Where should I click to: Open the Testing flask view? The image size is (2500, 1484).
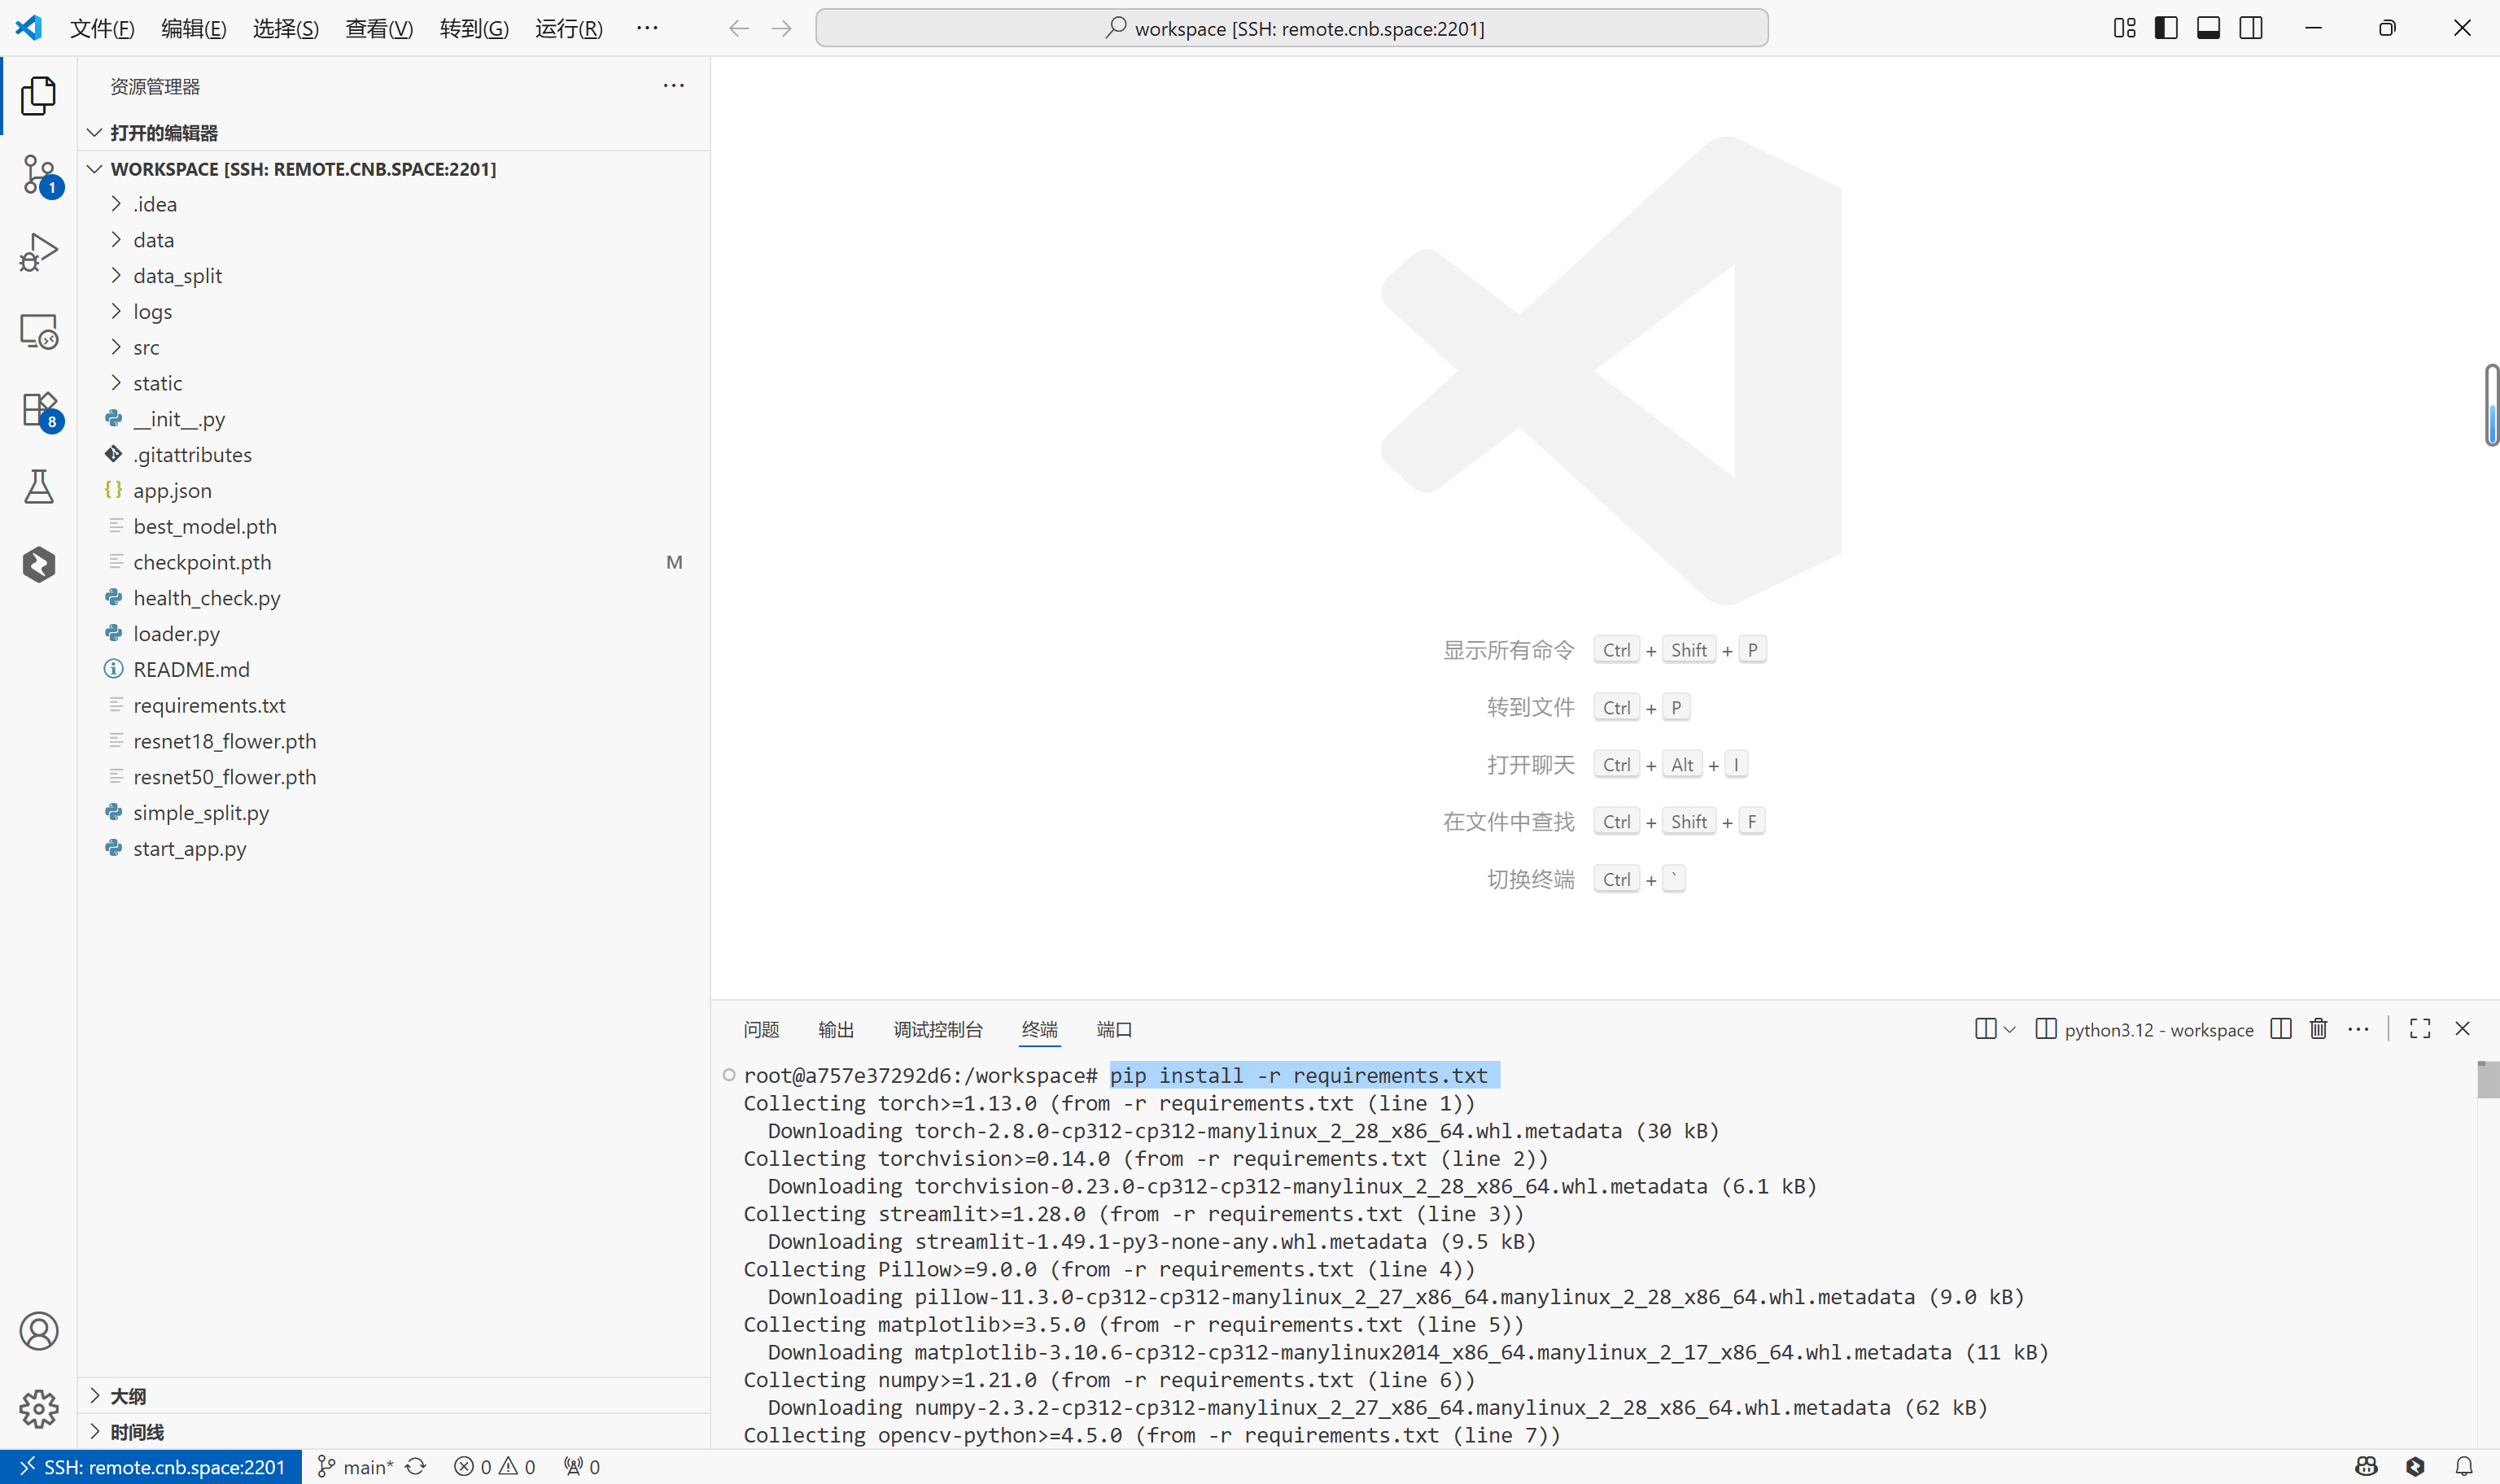[x=39, y=487]
